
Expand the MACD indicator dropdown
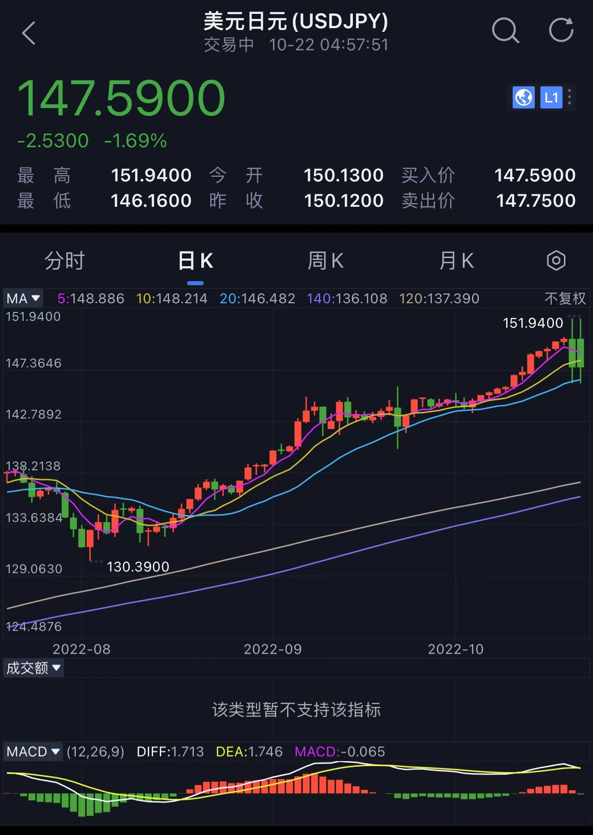point(33,752)
